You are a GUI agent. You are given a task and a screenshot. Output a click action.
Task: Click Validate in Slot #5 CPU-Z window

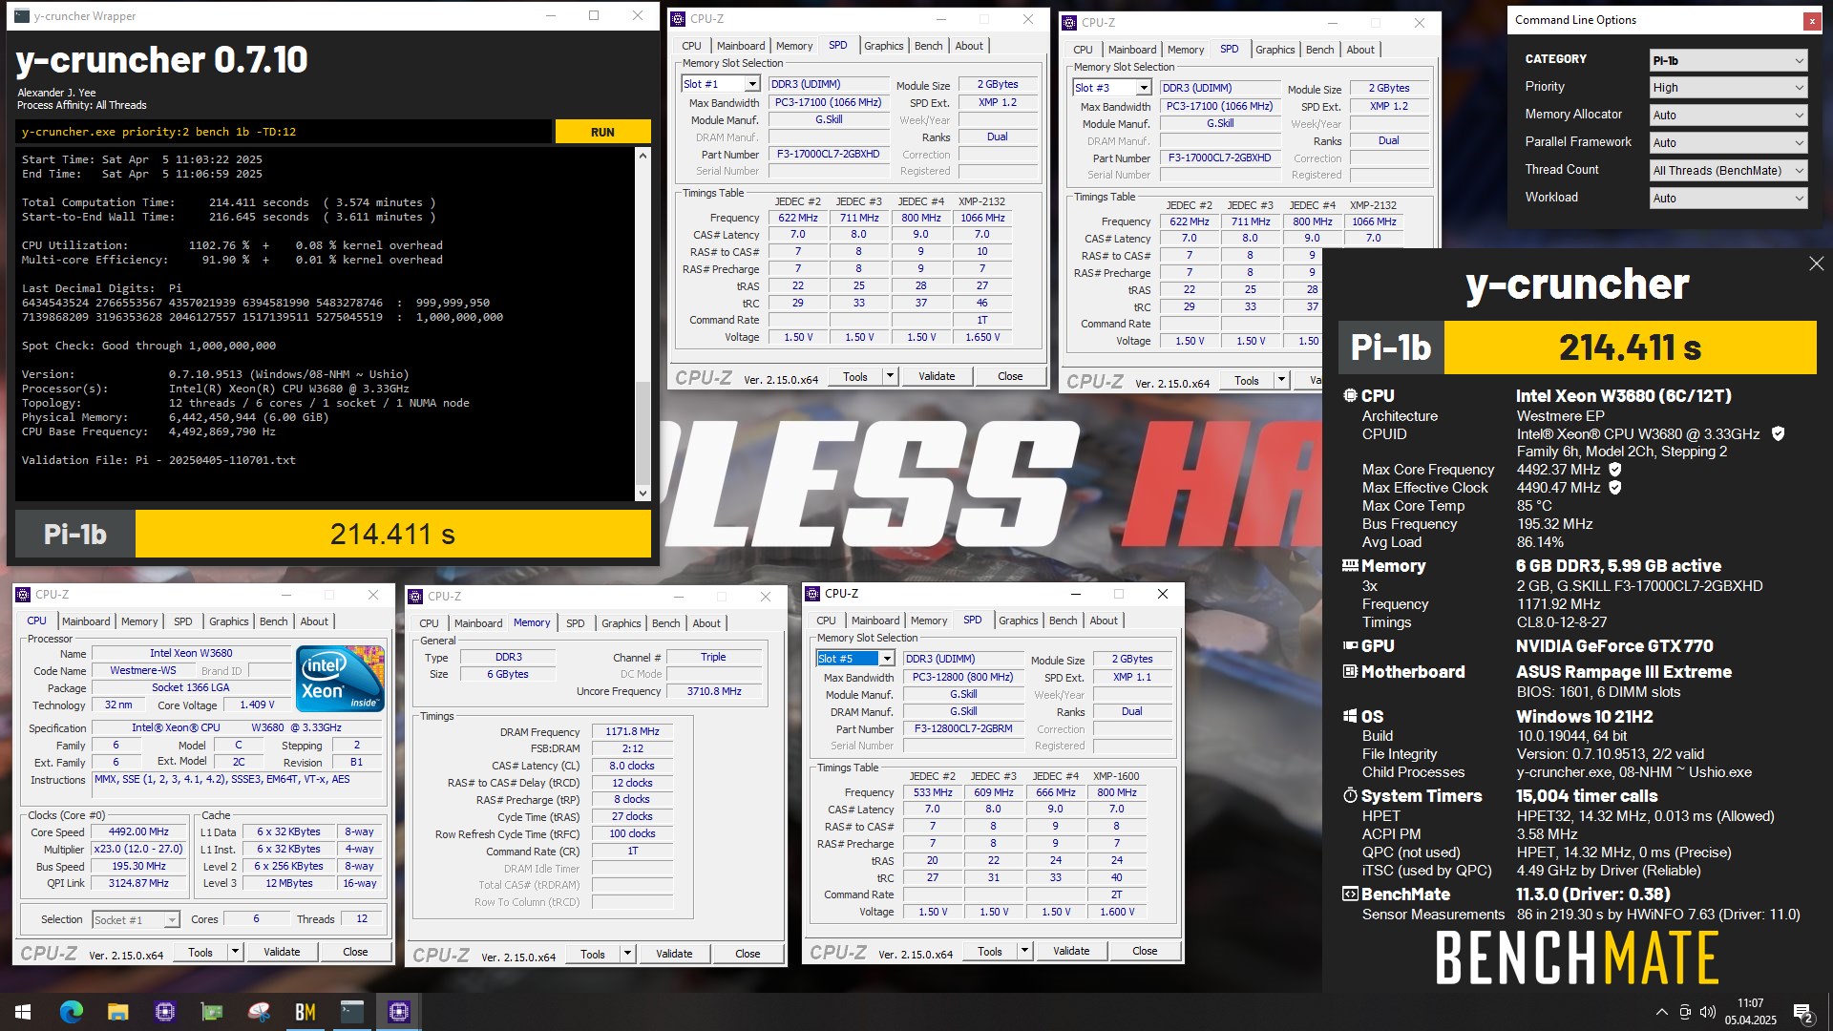pyautogui.click(x=1071, y=951)
